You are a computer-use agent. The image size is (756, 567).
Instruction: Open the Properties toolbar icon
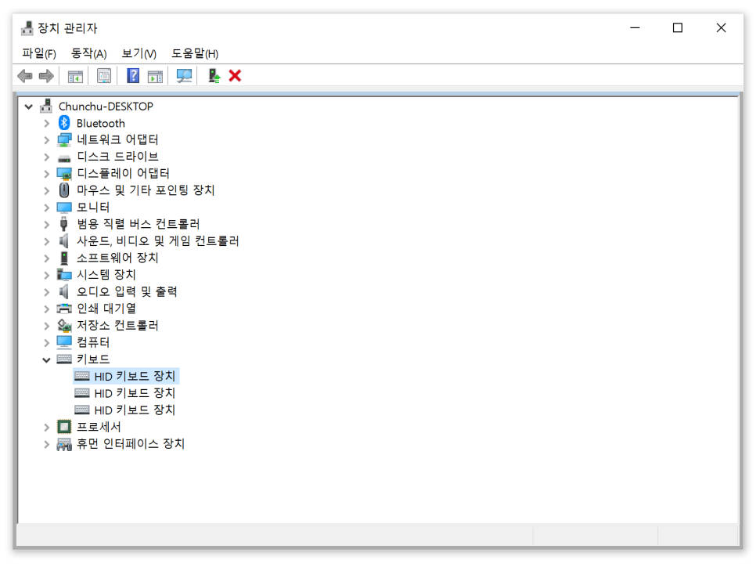(x=103, y=76)
